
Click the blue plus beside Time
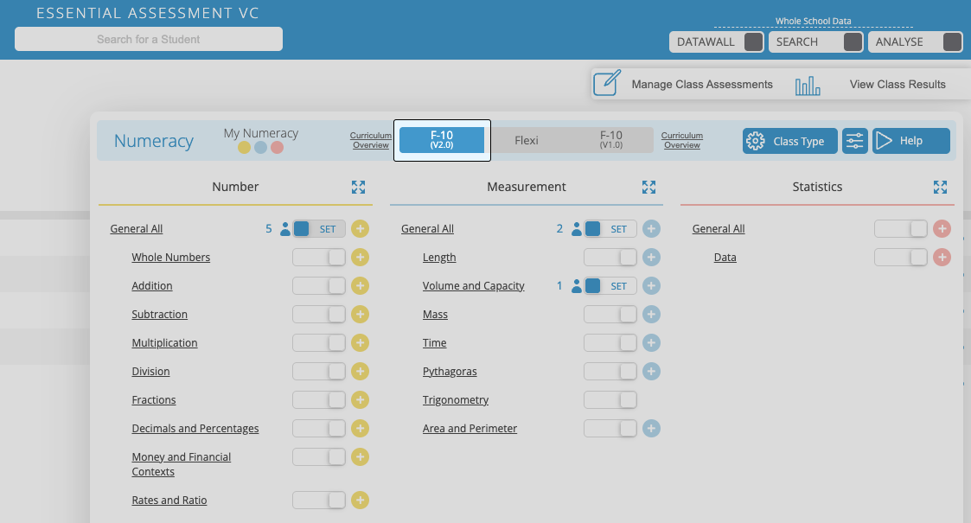tap(651, 342)
